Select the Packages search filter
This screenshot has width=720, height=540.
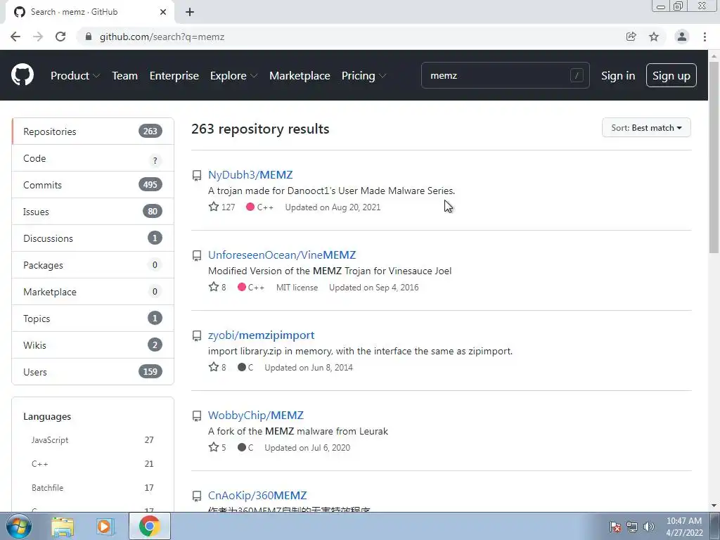pos(93,265)
